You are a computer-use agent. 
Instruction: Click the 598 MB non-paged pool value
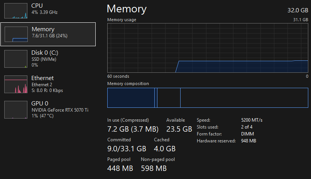[154, 168]
